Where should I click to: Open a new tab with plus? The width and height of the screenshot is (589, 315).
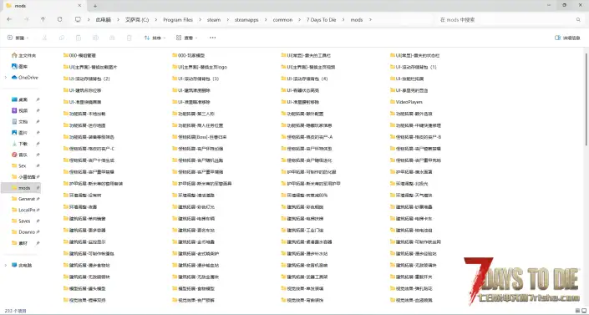tap(95, 6)
